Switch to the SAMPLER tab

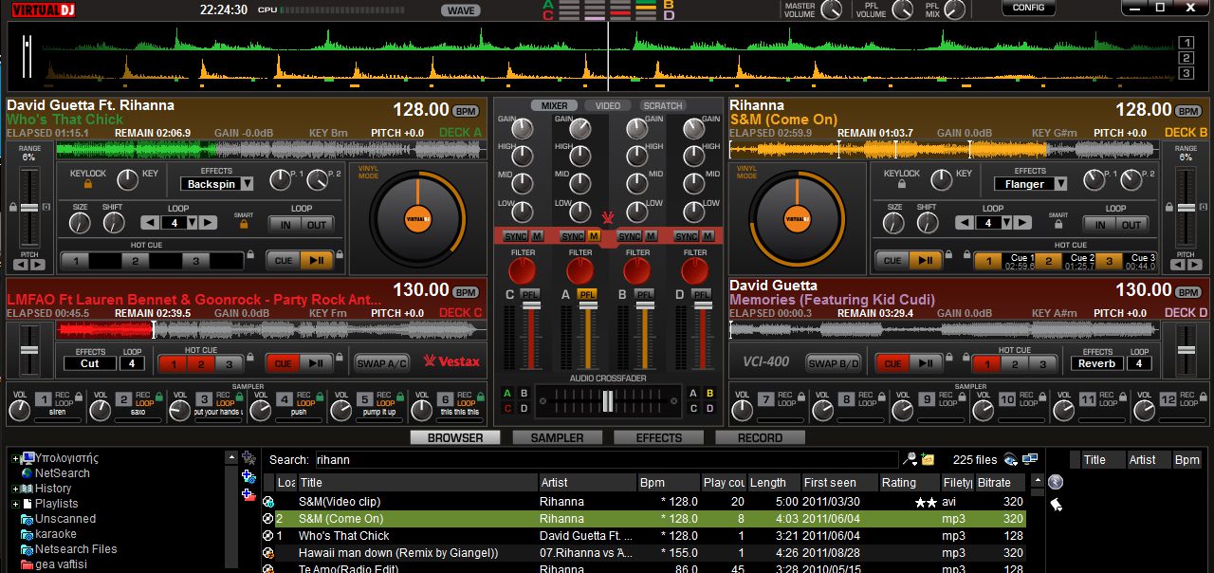[557, 438]
